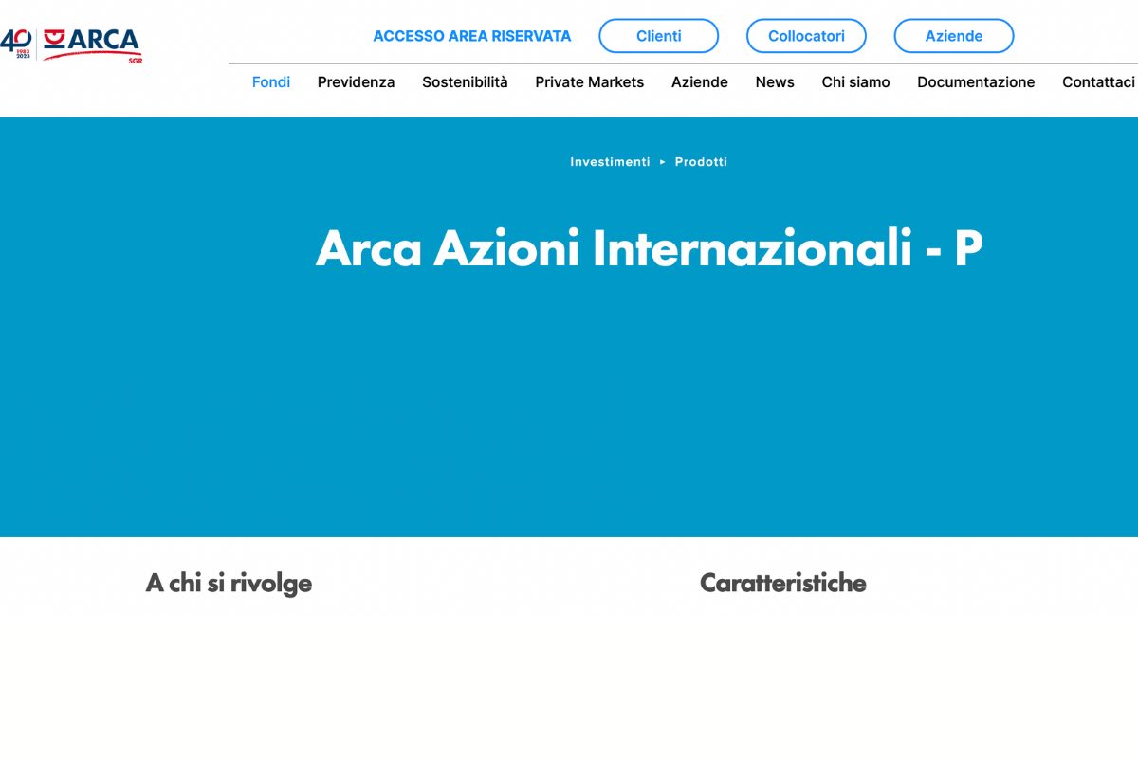The height and width of the screenshot is (758, 1138).
Task: Open the News page
Action: (x=775, y=82)
